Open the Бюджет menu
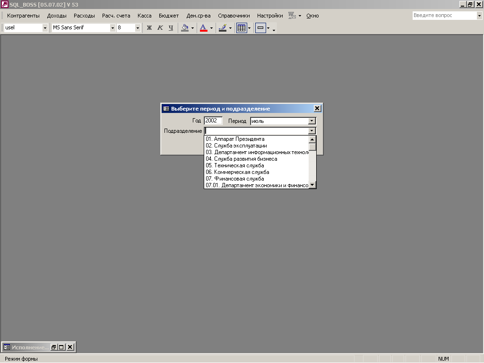 pos(169,16)
